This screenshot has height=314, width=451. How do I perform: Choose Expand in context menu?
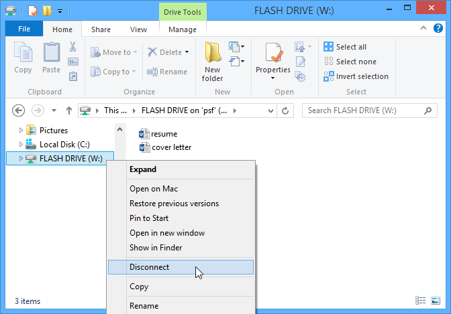181,169
